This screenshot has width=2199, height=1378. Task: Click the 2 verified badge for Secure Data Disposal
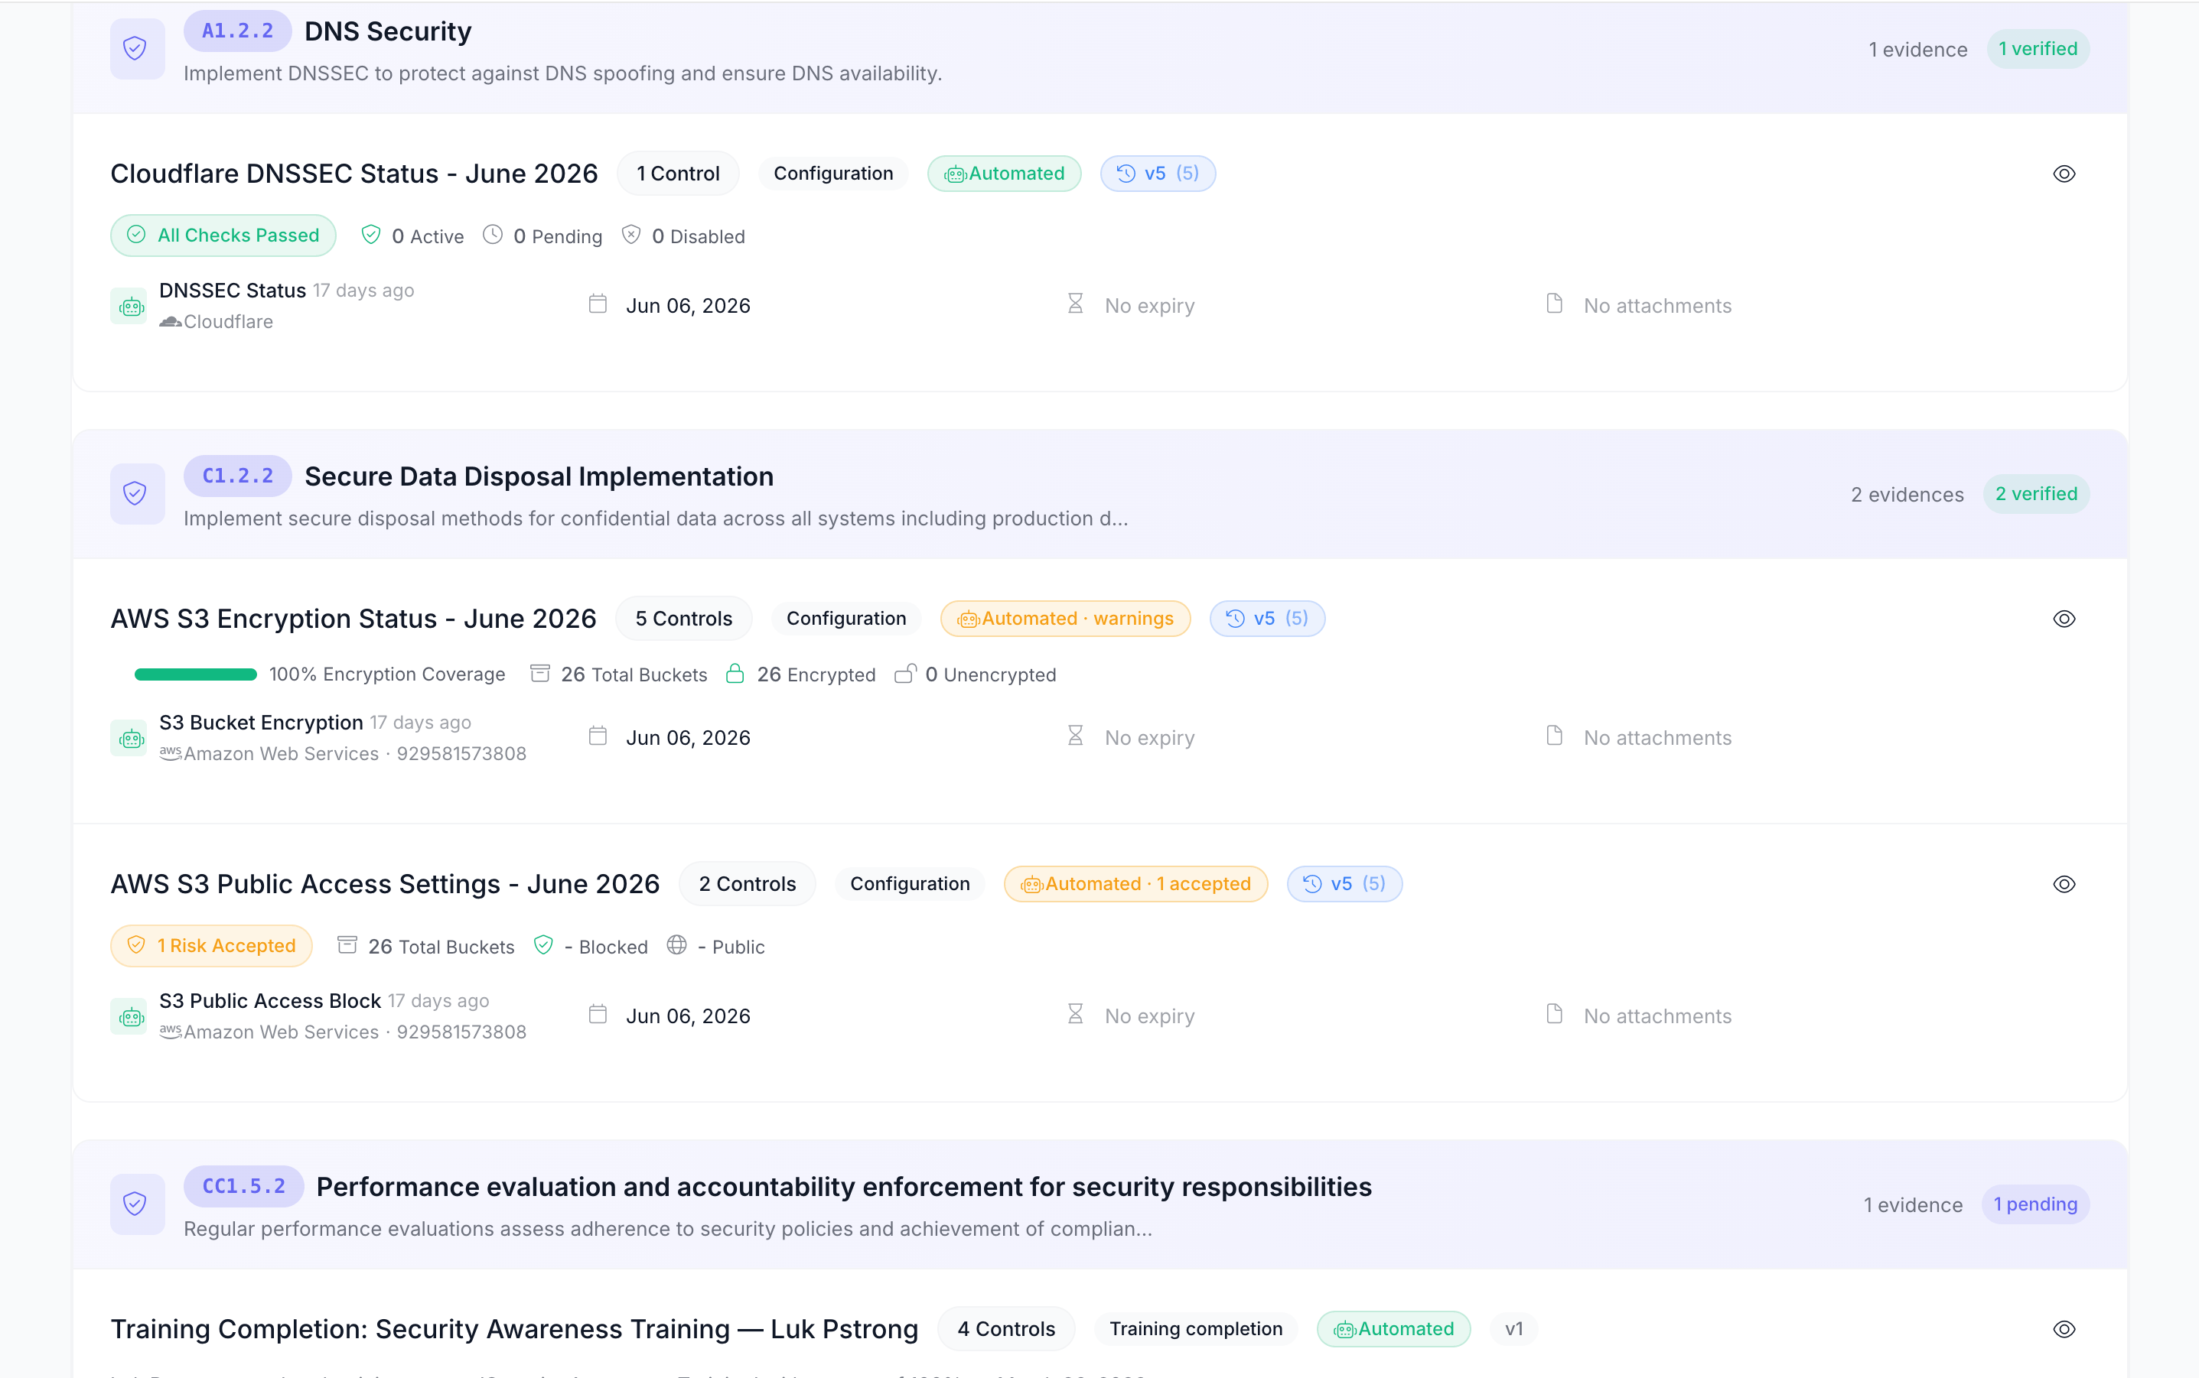click(2036, 494)
